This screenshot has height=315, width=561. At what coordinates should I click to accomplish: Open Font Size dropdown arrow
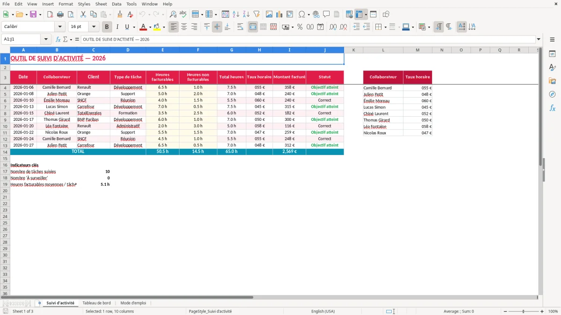pos(93,27)
